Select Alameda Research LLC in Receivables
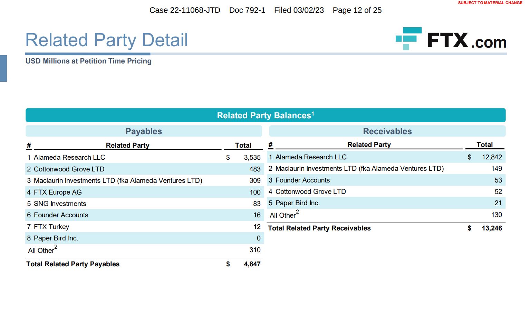Screen dimensions: 530x316 tap(311, 157)
